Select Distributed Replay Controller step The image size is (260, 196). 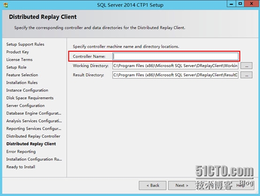pos(33,136)
